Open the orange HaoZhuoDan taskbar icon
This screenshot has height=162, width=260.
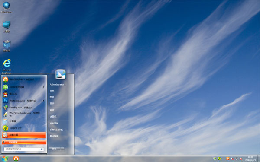(x=16, y=159)
